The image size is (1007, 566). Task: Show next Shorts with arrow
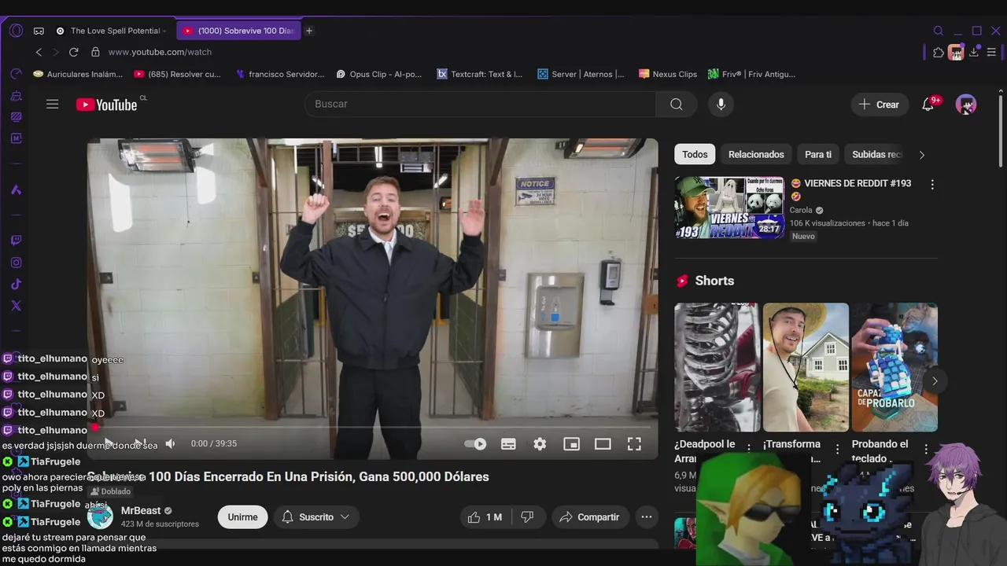pyautogui.click(x=935, y=381)
